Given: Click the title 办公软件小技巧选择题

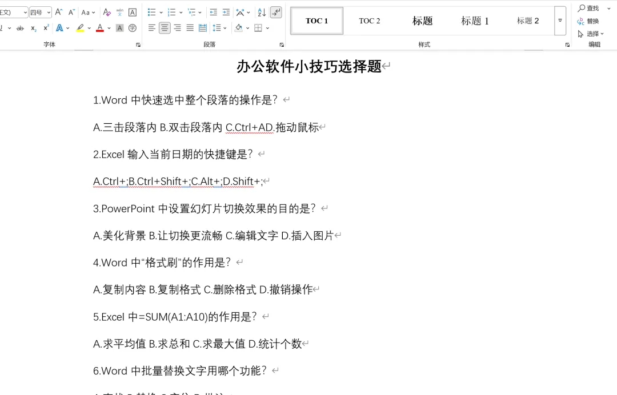Looking at the screenshot, I should pos(309,66).
